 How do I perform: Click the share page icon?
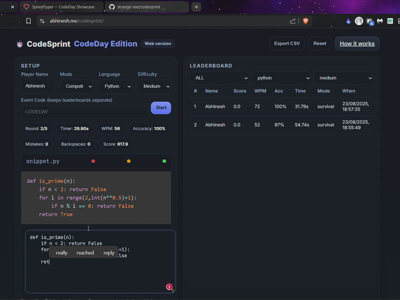click(x=292, y=21)
